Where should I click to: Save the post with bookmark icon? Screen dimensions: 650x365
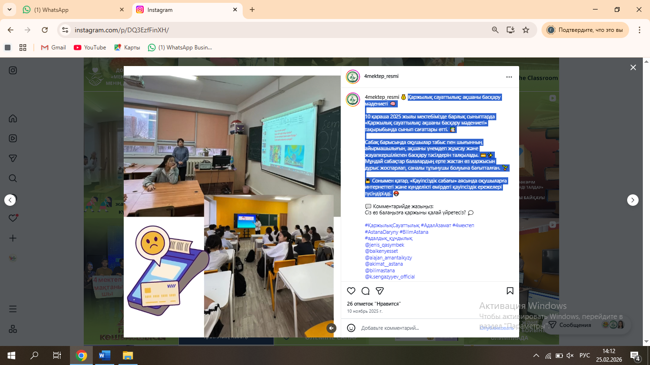click(510, 291)
